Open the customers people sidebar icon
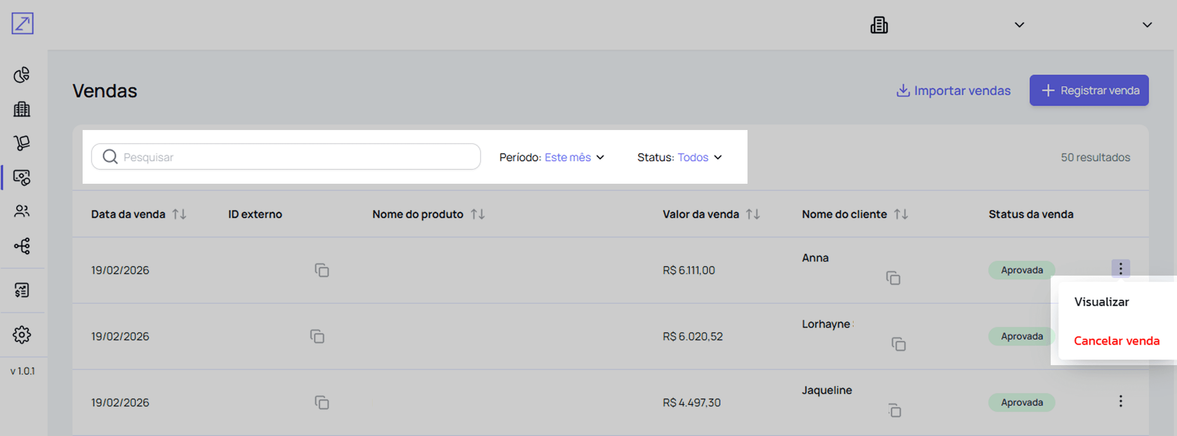This screenshot has height=436, width=1177. click(21, 211)
